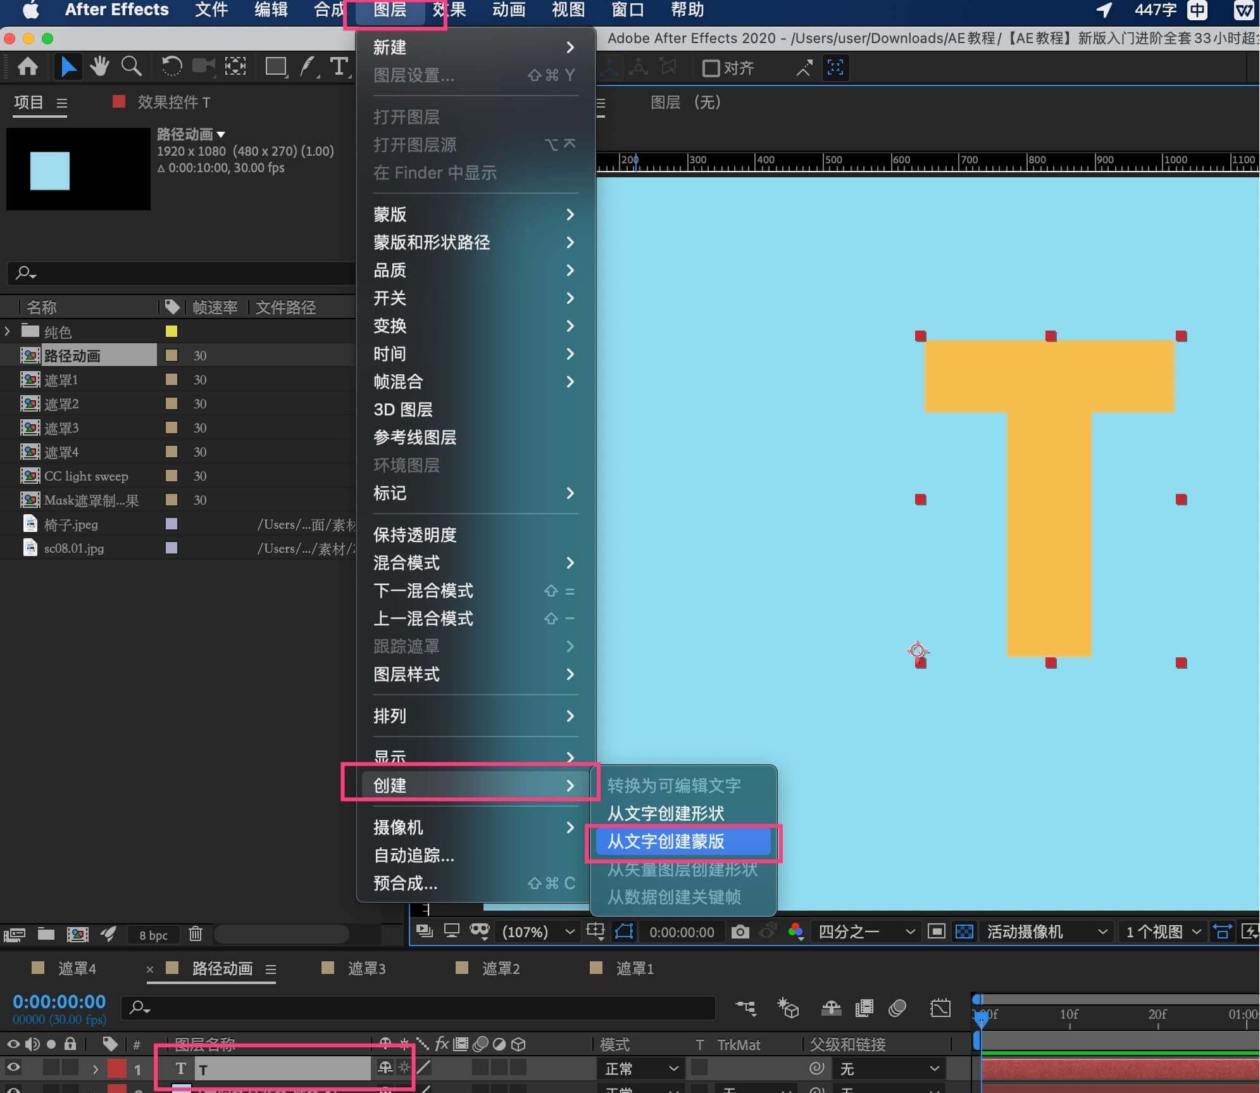Select the Pen tool
The width and height of the screenshot is (1260, 1093).
click(308, 66)
